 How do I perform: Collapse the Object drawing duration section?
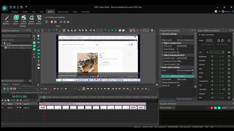(x=162, y=55)
